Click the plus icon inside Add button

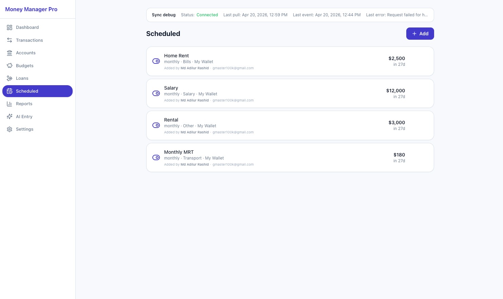pos(414,34)
